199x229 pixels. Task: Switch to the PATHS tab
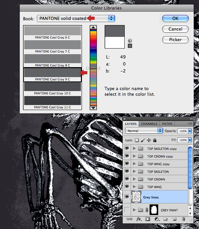pyautogui.click(x=167, y=124)
